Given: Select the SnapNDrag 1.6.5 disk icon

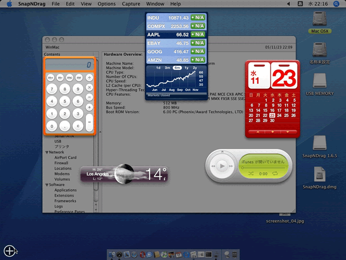Looking at the screenshot, I should [x=320, y=143].
